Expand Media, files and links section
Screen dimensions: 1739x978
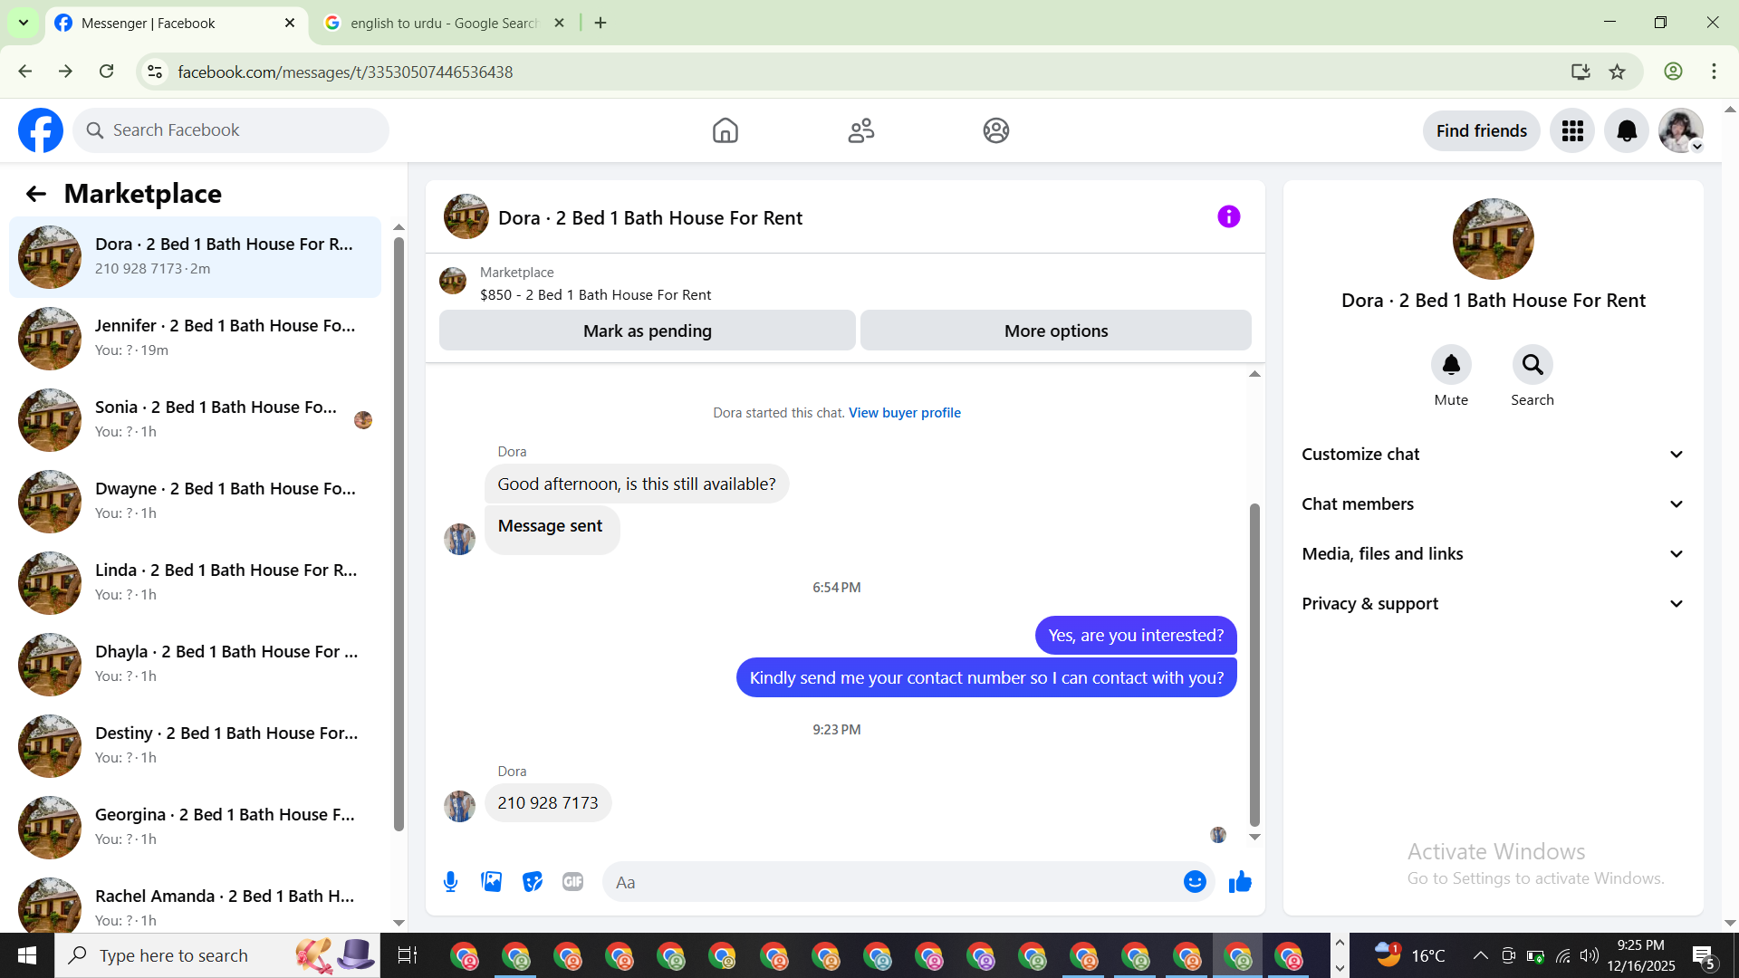click(x=1494, y=554)
